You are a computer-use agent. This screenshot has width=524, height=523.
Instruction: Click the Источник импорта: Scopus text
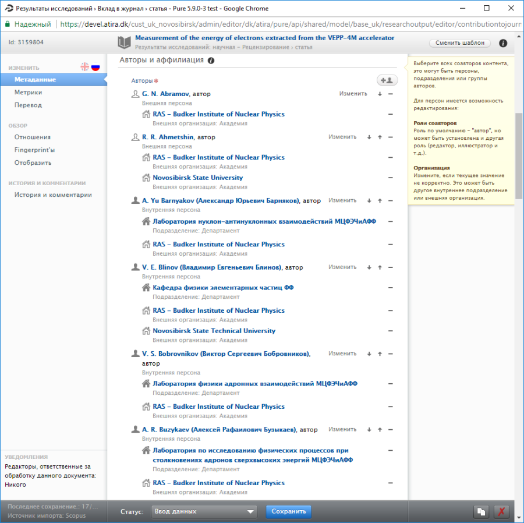coord(47,515)
